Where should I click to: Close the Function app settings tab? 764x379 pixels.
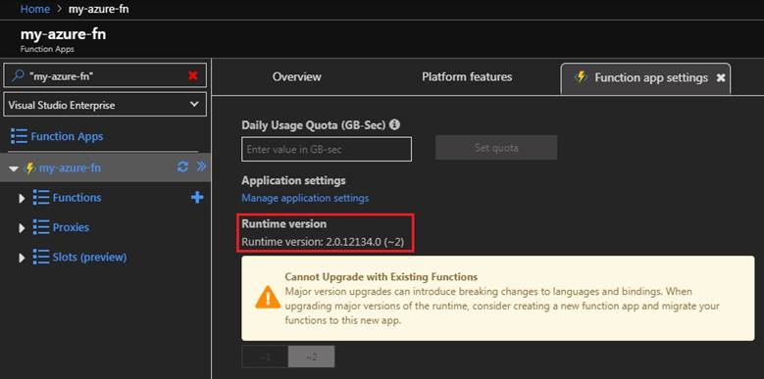click(x=721, y=77)
